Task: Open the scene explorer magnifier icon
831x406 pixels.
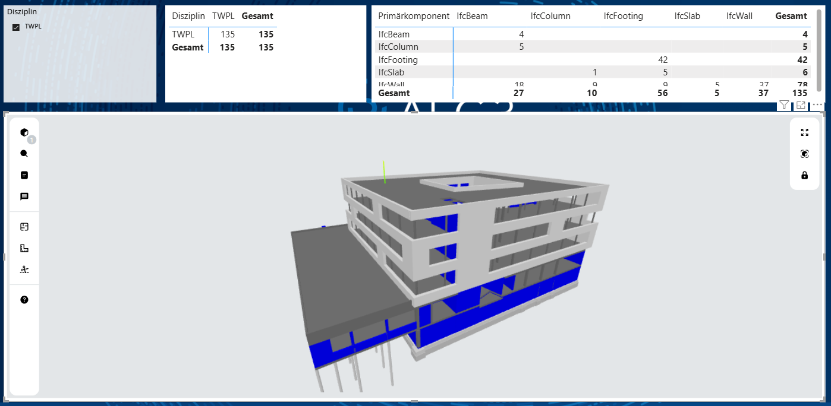Action: pos(24,154)
